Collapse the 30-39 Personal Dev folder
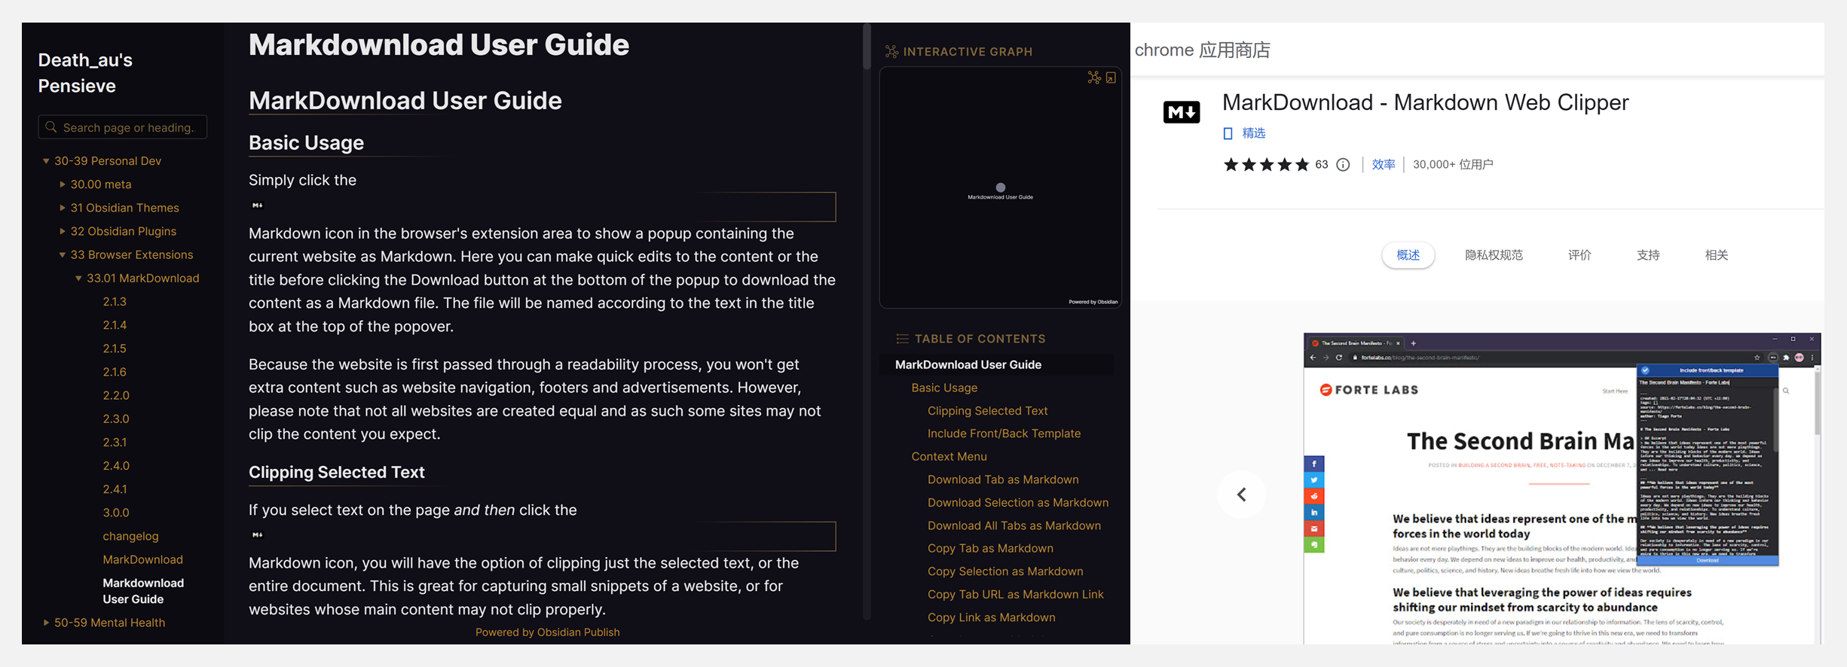 [x=46, y=161]
